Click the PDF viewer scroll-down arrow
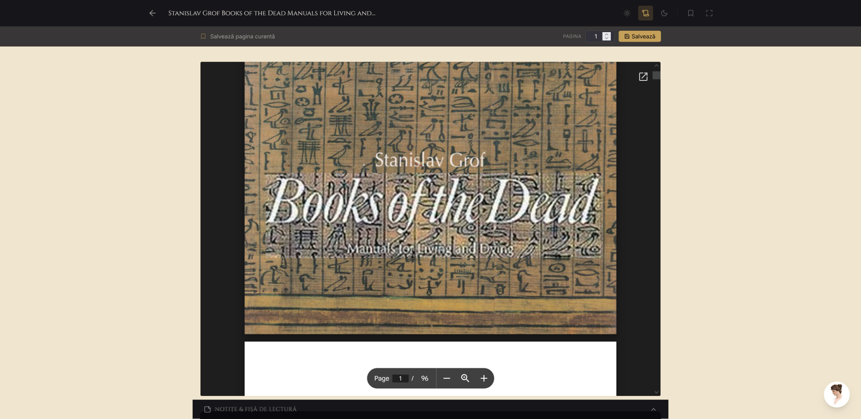861x419 pixels. (657, 392)
